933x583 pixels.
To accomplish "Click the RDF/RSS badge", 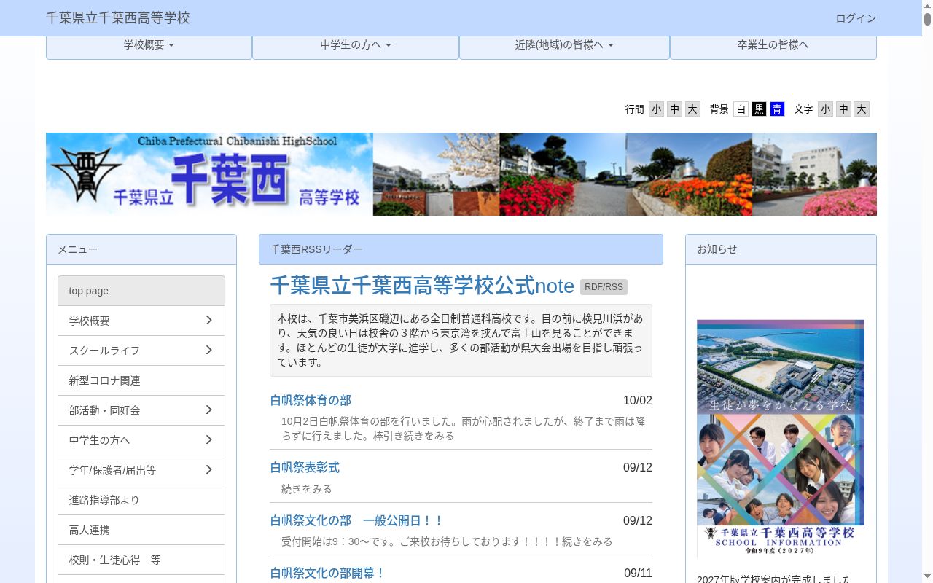I will tap(604, 287).
